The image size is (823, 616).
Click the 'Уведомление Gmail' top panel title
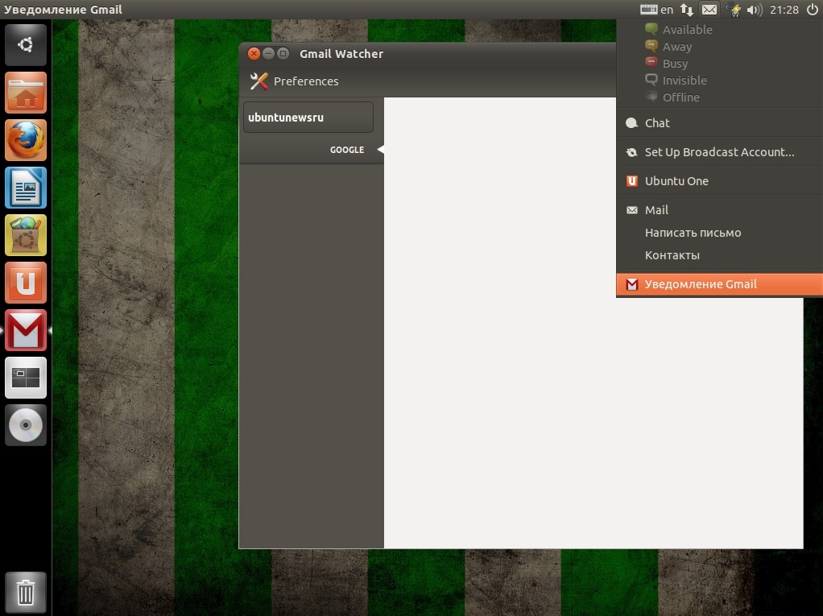click(63, 10)
